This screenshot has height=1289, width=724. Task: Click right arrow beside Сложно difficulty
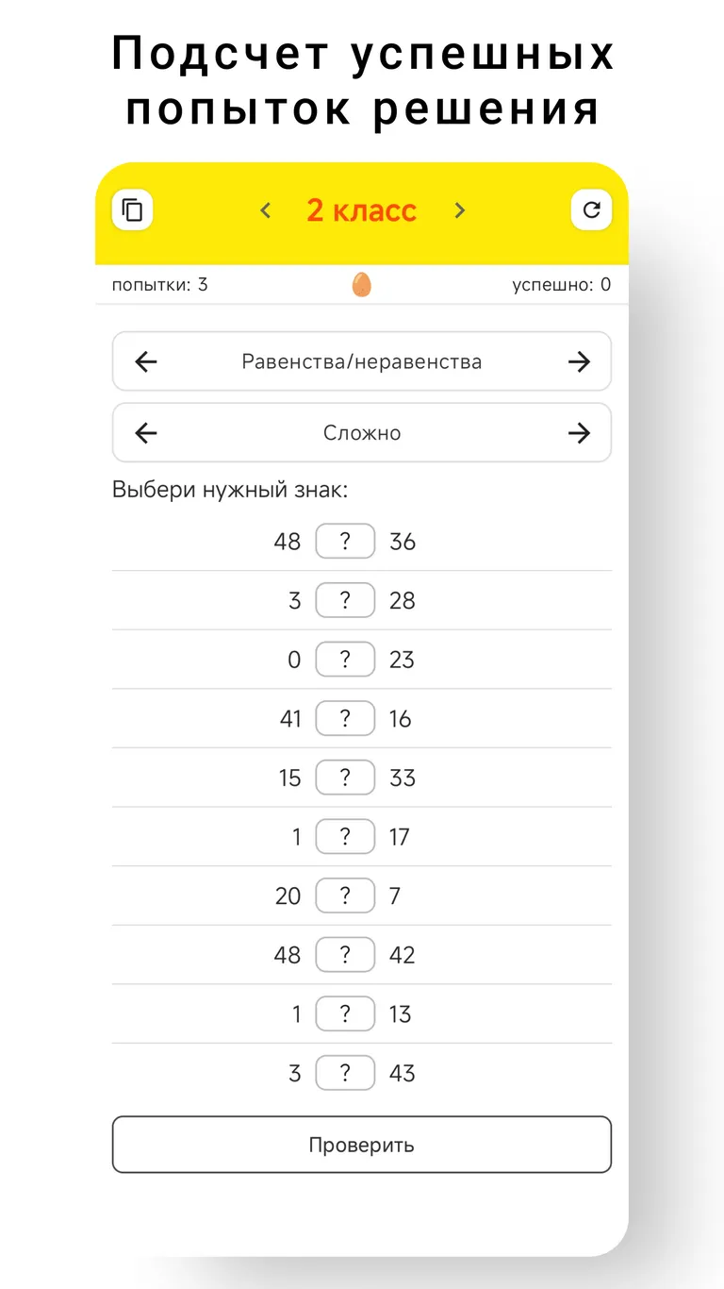[x=579, y=433]
